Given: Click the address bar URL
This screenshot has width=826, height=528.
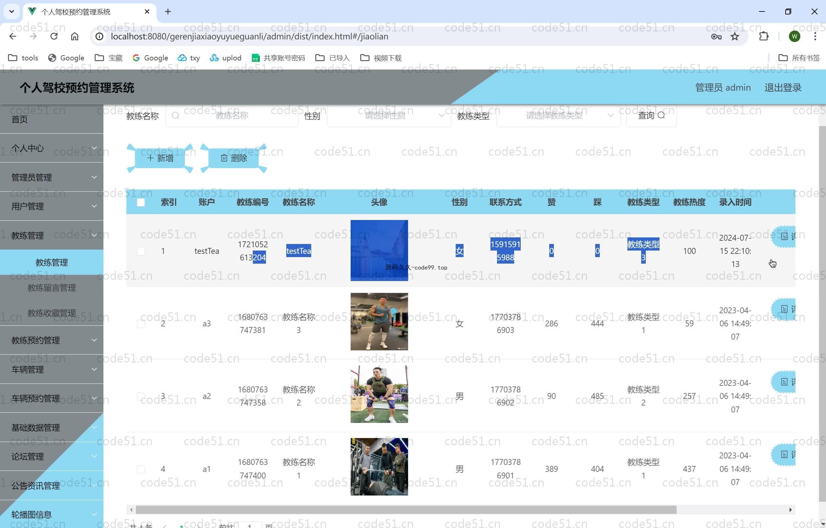Looking at the screenshot, I should (x=250, y=36).
